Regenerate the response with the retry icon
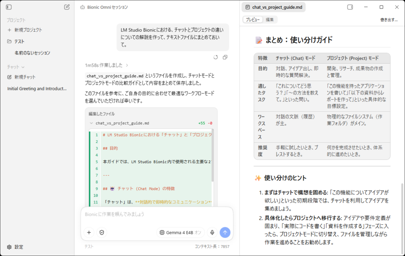The height and width of the screenshot is (256, 405). point(216,57)
